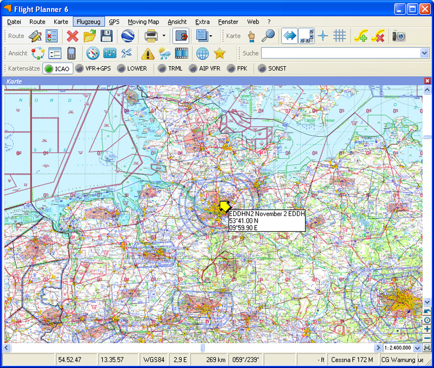Image resolution: width=434 pixels, height=368 pixels.
Task: Select the magnifying glass zoom tool
Action: pyautogui.click(x=268, y=36)
